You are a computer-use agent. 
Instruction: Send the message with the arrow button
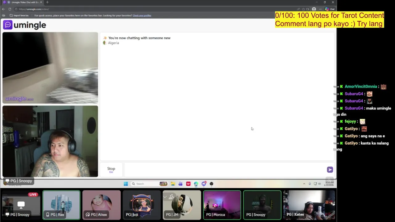click(330, 170)
